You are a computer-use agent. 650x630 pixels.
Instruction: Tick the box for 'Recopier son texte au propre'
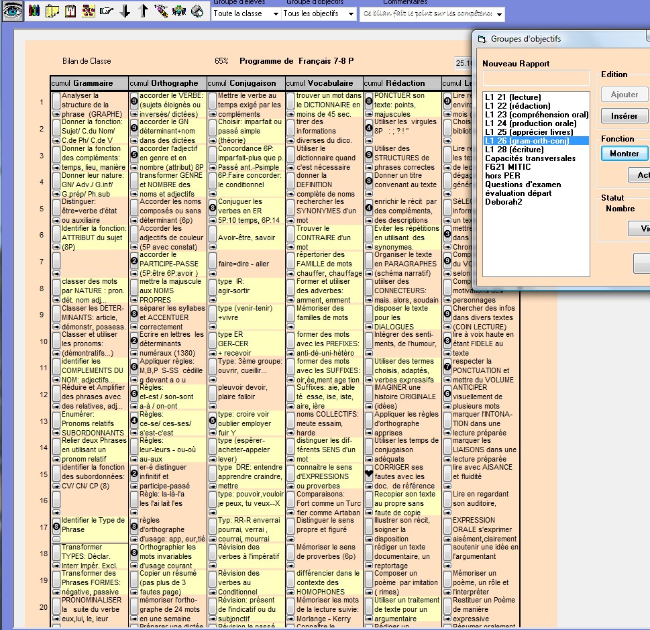click(368, 499)
